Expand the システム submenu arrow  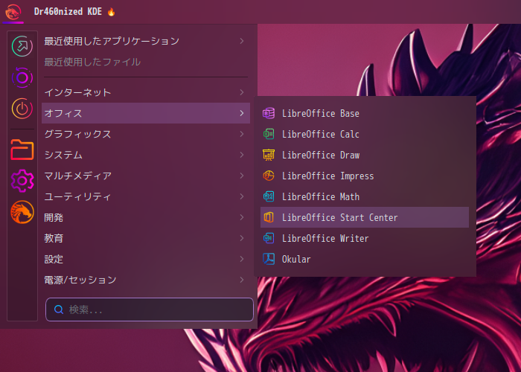(x=242, y=155)
